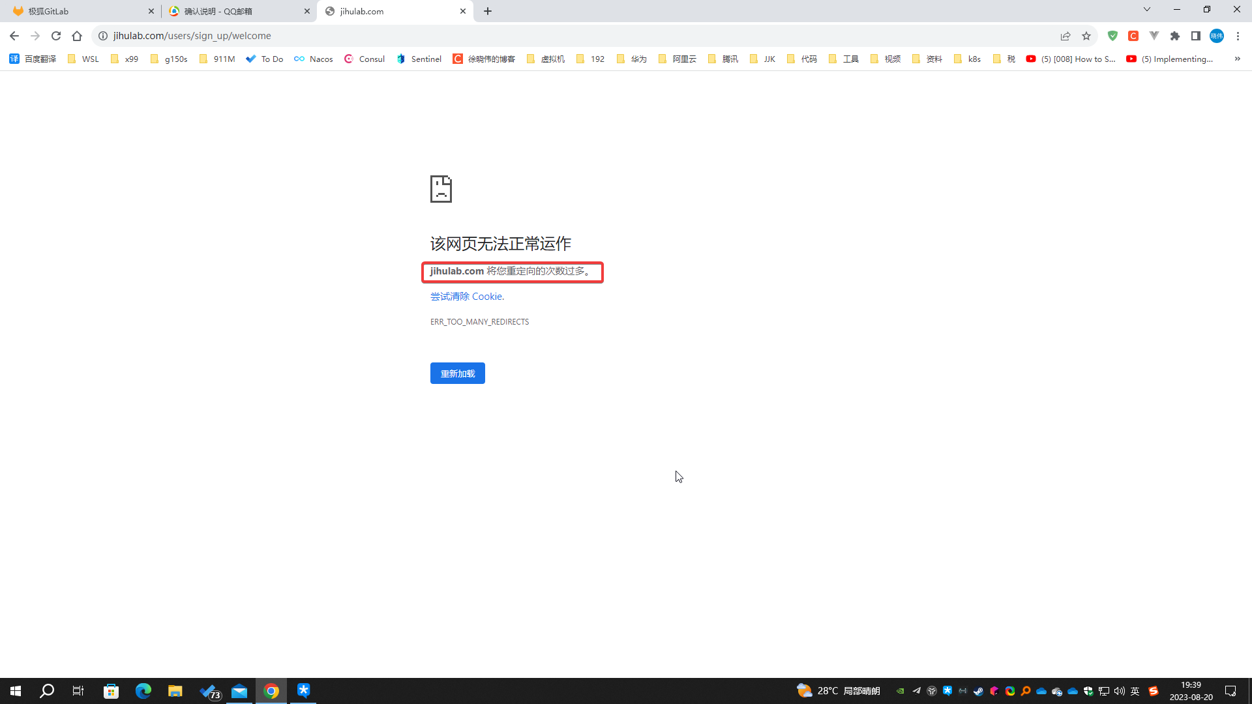Switch to Chrome in the taskbar
The width and height of the screenshot is (1252, 704).
coord(271,691)
